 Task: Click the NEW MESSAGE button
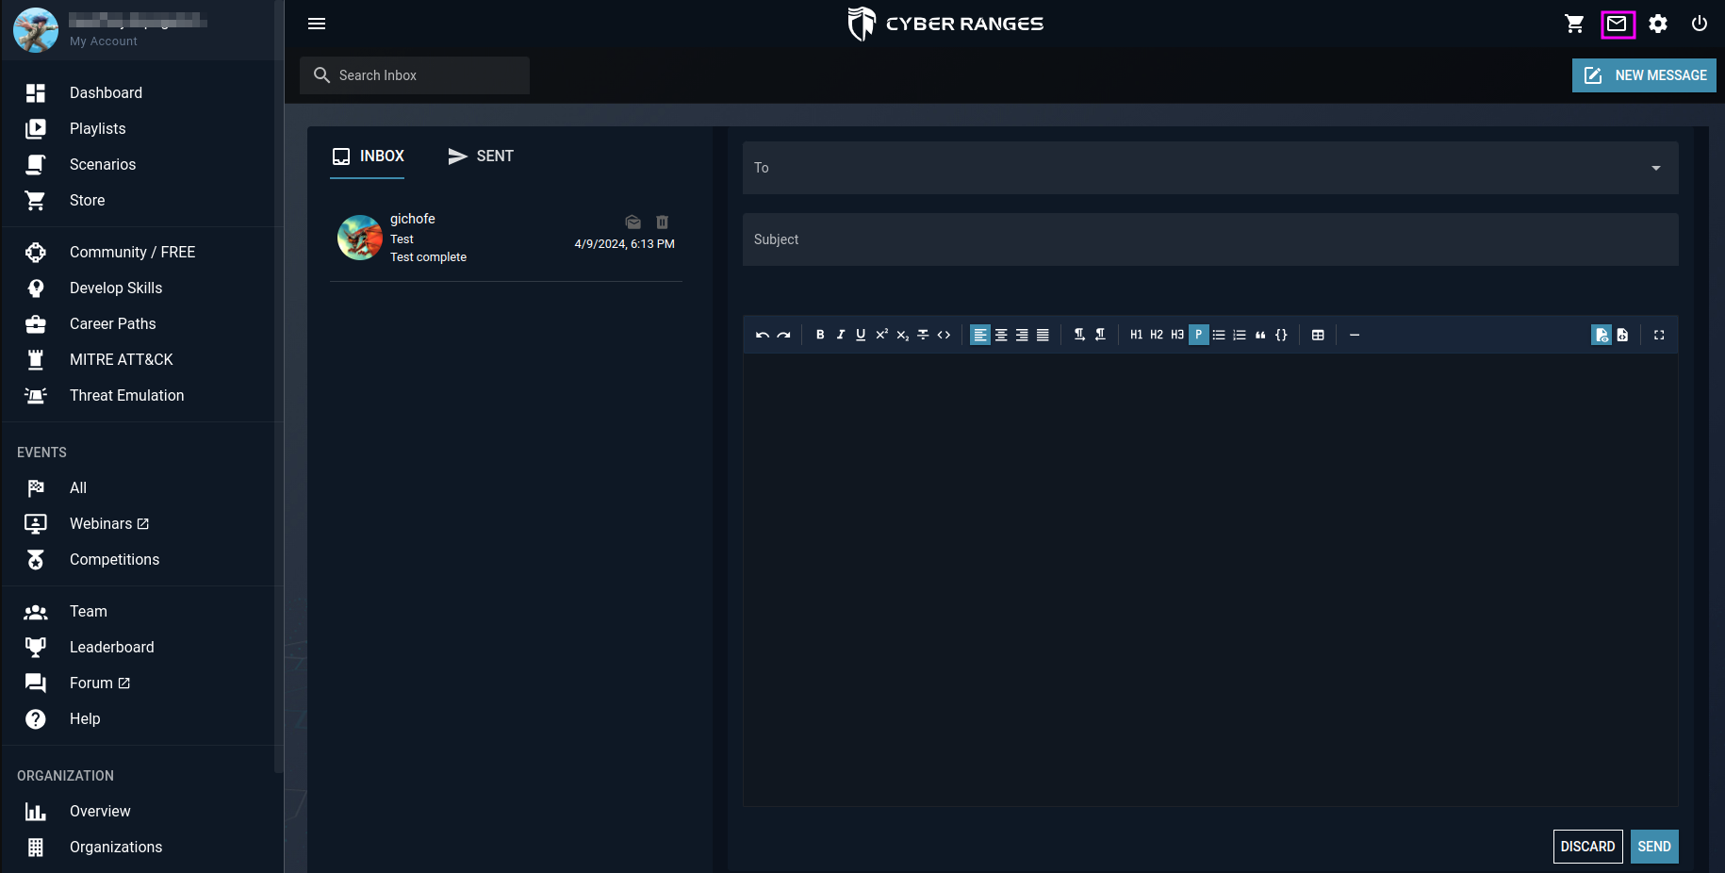point(1644,75)
